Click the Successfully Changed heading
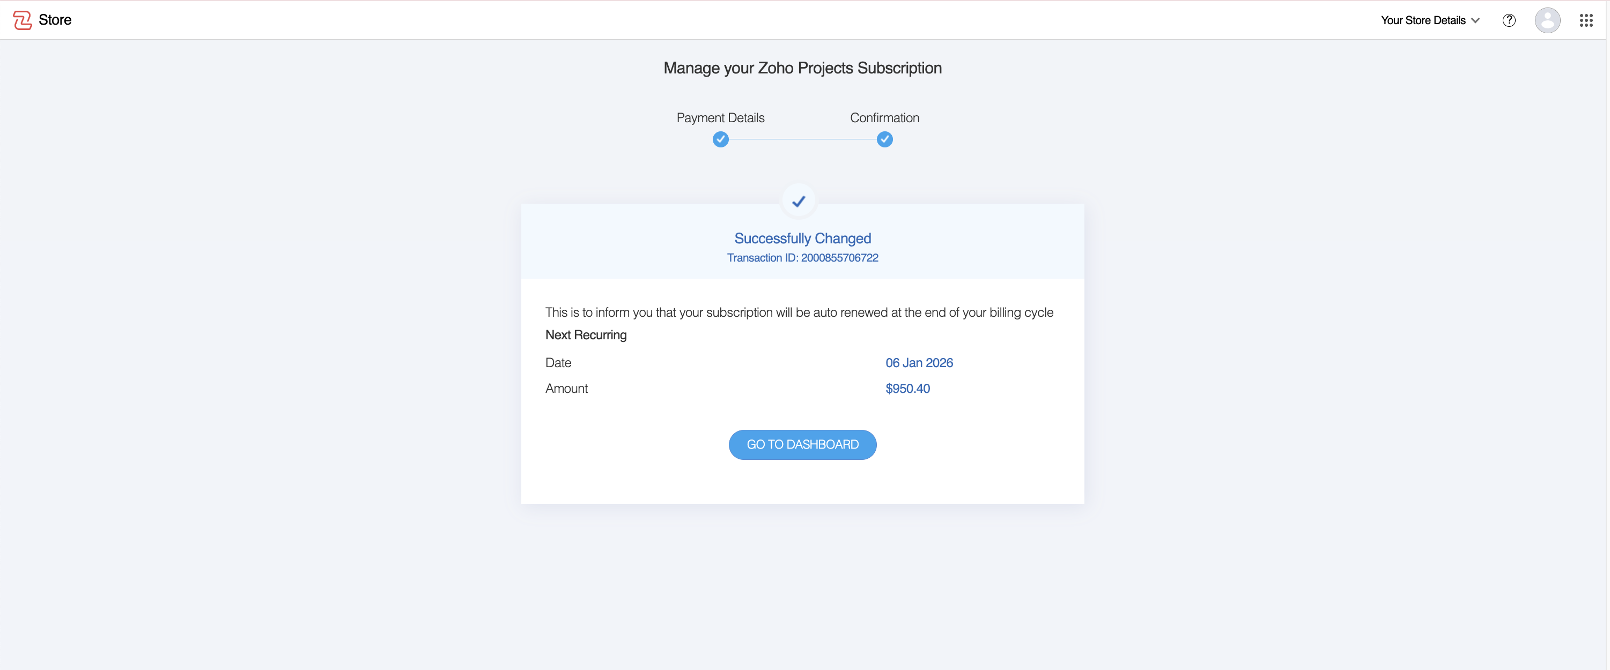Viewport: 1610px width, 670px height. [802, 238]
